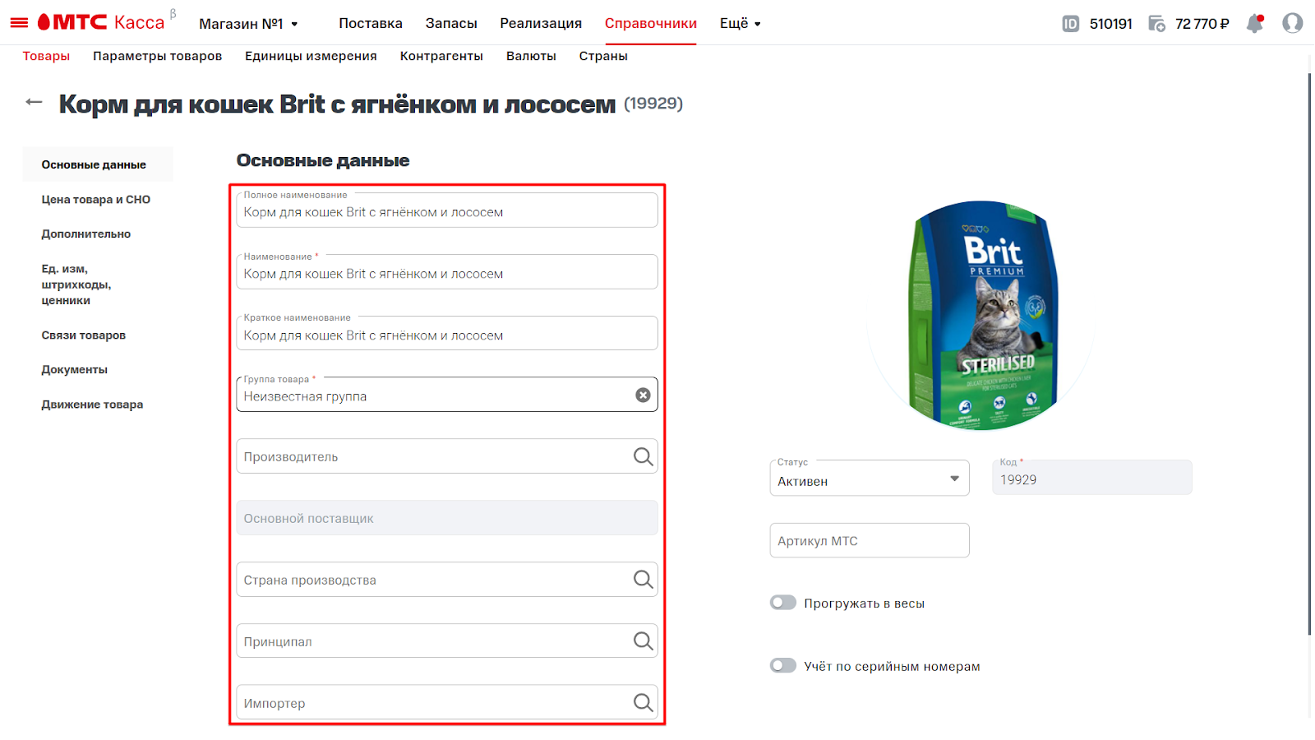
Task: Click the Наименование field
Action: pos(447,272)
